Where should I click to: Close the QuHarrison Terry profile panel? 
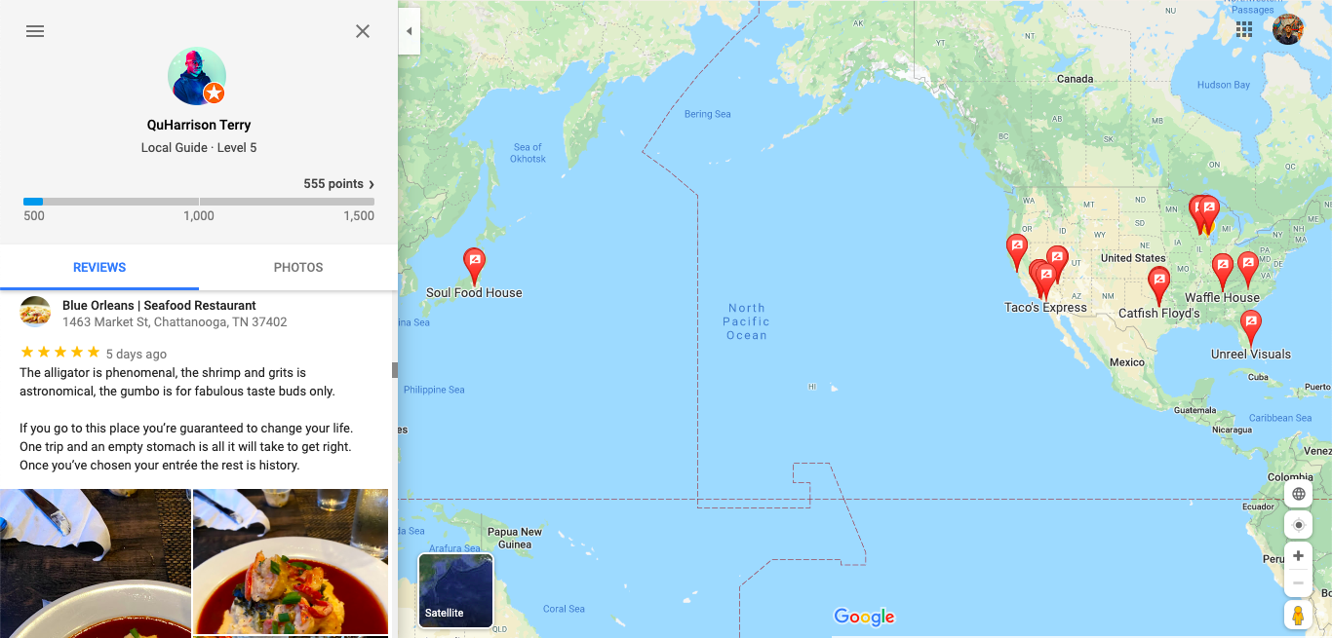[x=363, y=31]
